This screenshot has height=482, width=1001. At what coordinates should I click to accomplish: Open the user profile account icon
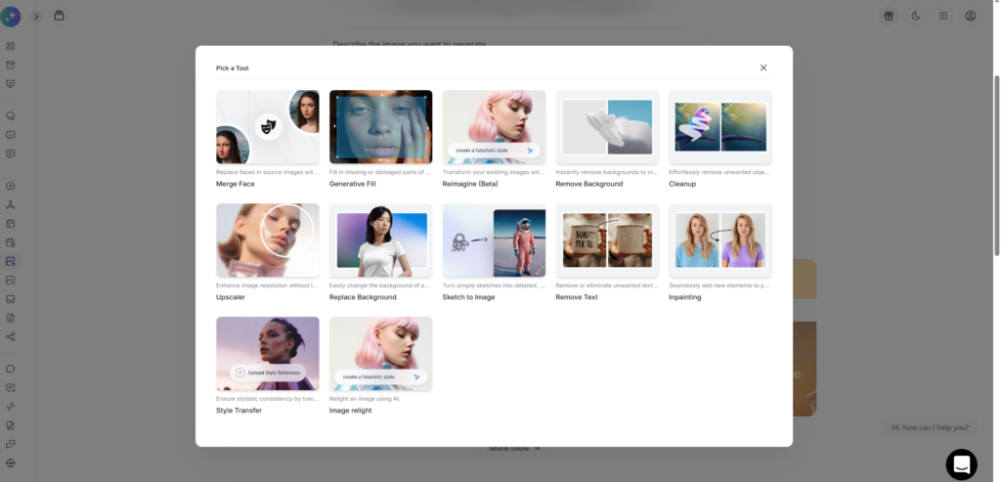click(971, 16)
